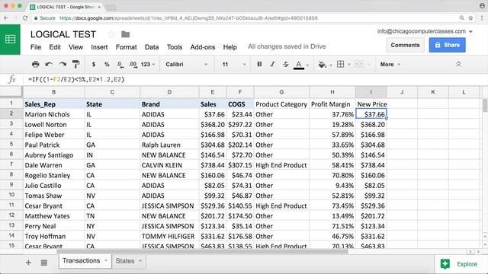
Task: Click Julio Castillo's name cell
Action: point(53,186)
